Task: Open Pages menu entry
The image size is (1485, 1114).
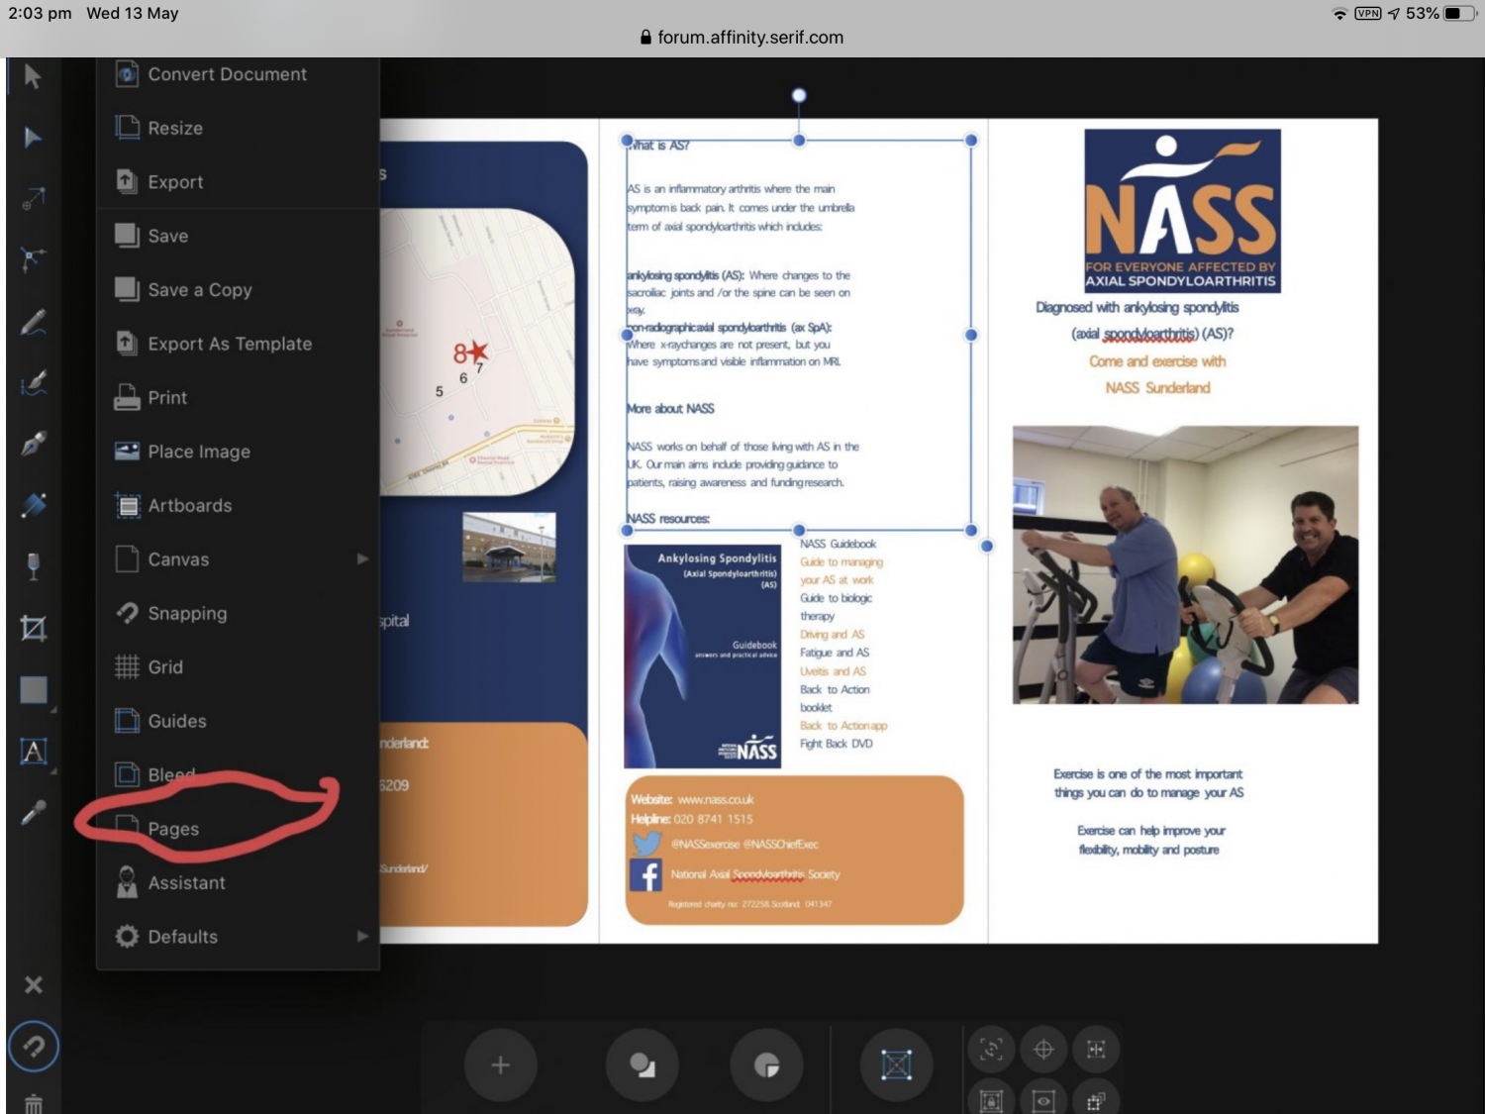Action: coord(238,830)
